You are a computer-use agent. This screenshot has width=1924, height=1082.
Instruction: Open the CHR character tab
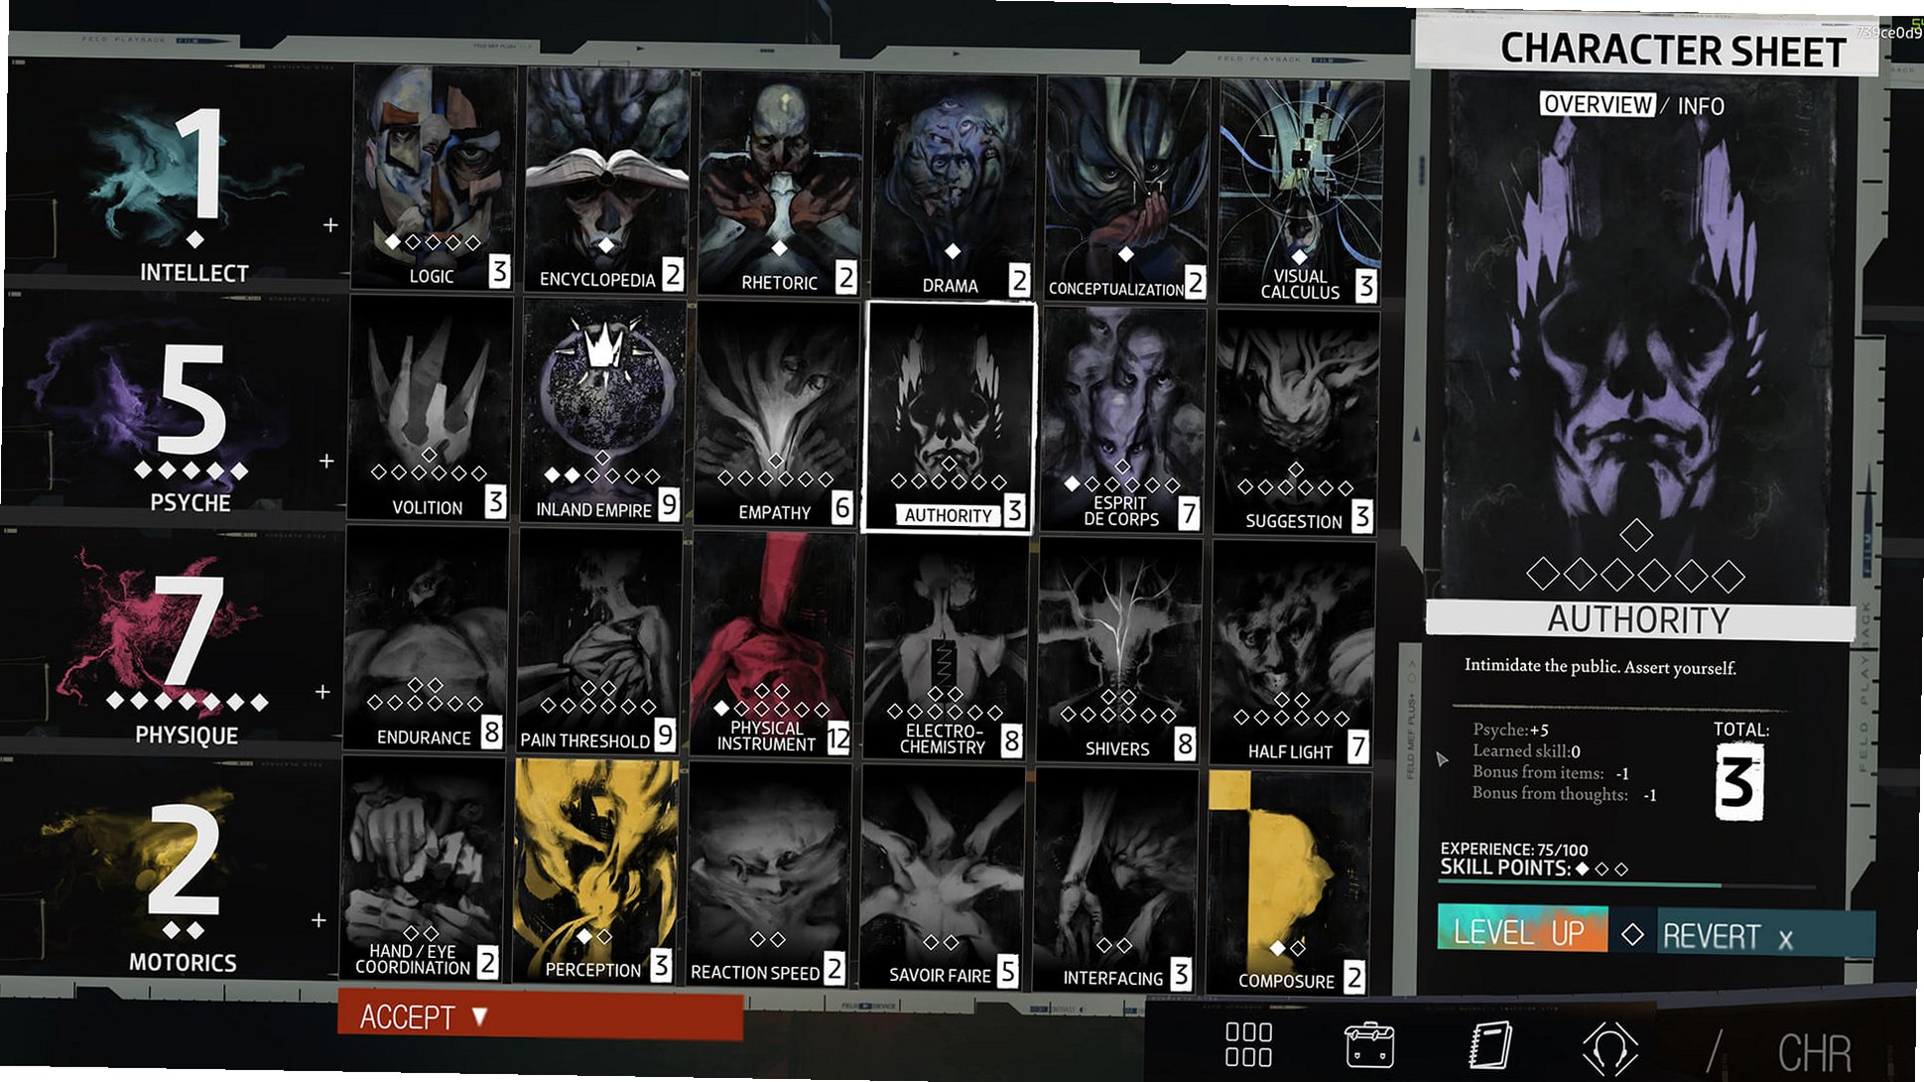click(x=1814, y=1053)
